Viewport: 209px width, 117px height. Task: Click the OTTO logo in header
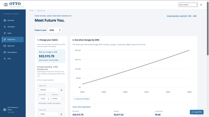(x=14, y=5)
